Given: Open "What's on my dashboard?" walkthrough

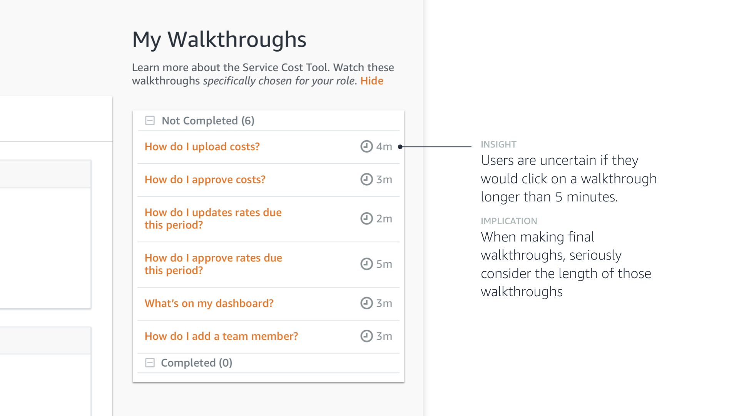Looking at the screenshot, I should point(209,304).
